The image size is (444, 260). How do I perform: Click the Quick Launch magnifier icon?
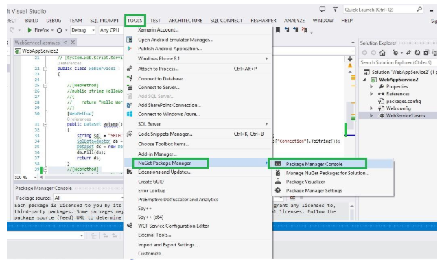(419, 10)
